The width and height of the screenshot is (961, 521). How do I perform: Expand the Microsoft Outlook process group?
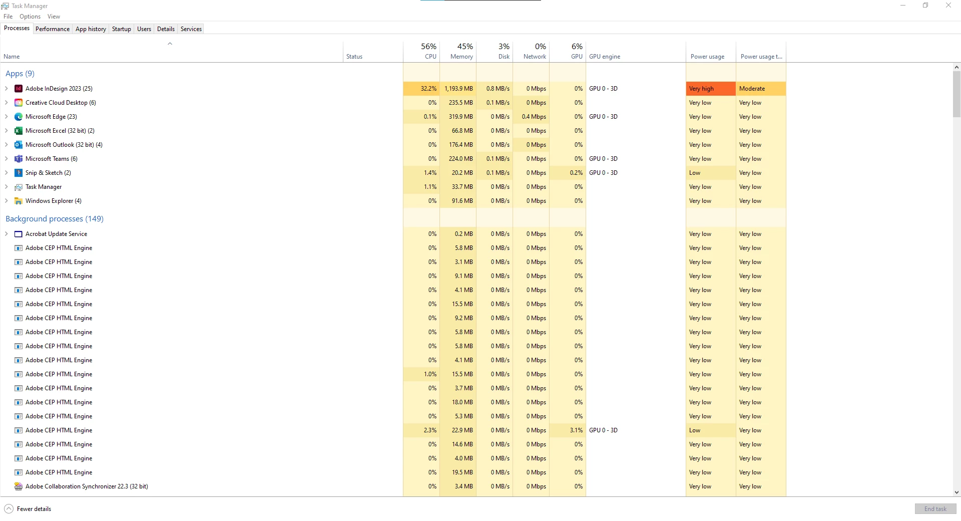(x=7, y=145)
